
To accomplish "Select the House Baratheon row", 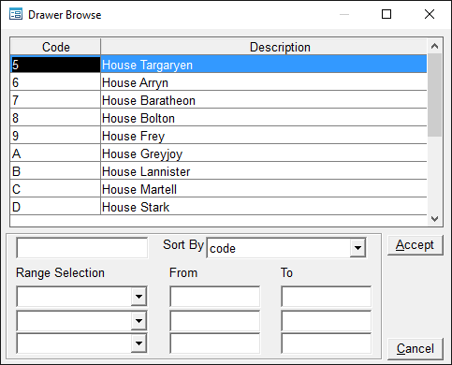I will (219, 100).
